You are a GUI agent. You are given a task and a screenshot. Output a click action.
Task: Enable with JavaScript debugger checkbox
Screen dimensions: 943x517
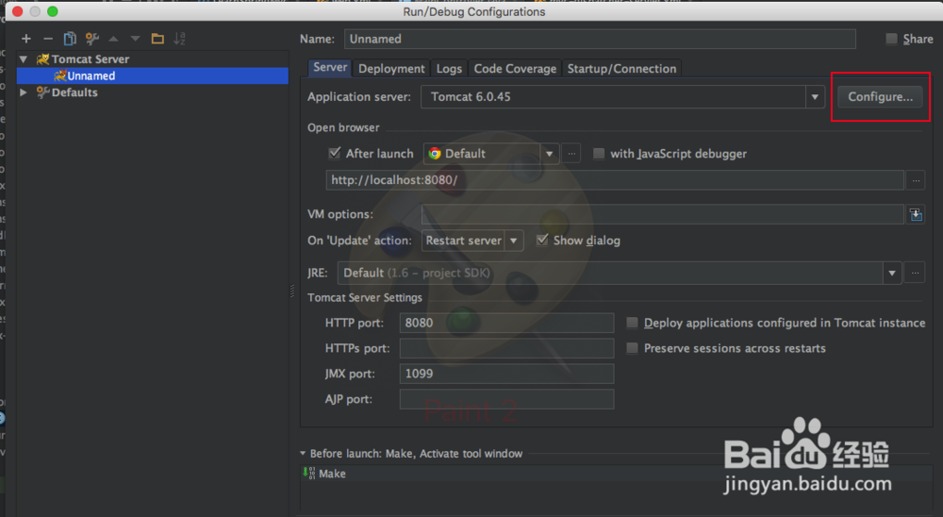599,154
